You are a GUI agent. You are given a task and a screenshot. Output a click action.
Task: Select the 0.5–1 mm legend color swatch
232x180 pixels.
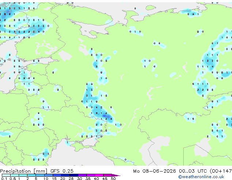15,175
